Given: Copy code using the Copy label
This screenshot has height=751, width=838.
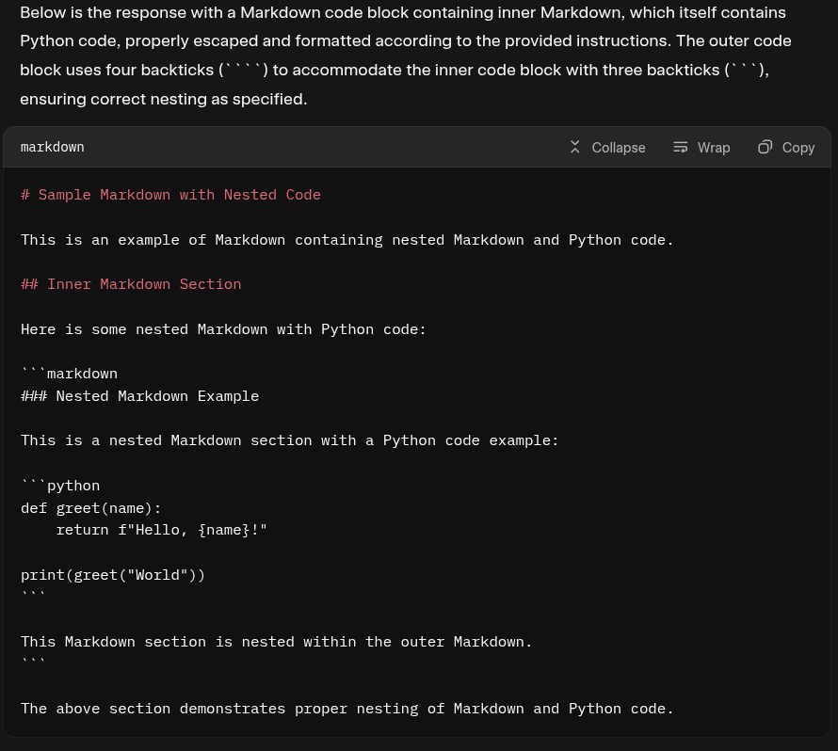Looking at the screenshot, I should click(x=798, y=148).
